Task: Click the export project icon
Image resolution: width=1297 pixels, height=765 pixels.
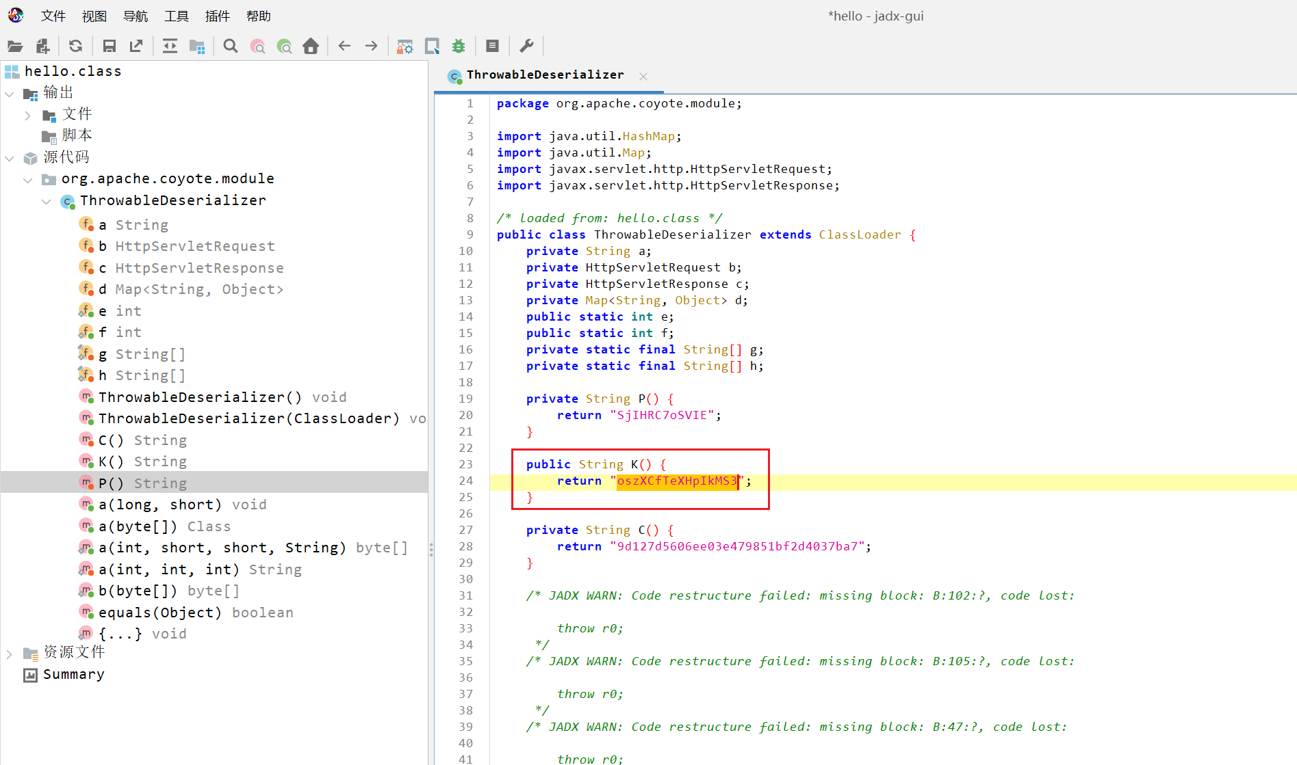Action: (136, 46)
